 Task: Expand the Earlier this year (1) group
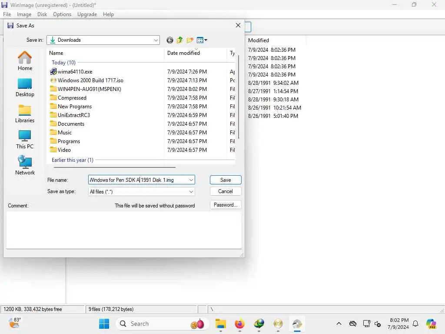point(73,160)
